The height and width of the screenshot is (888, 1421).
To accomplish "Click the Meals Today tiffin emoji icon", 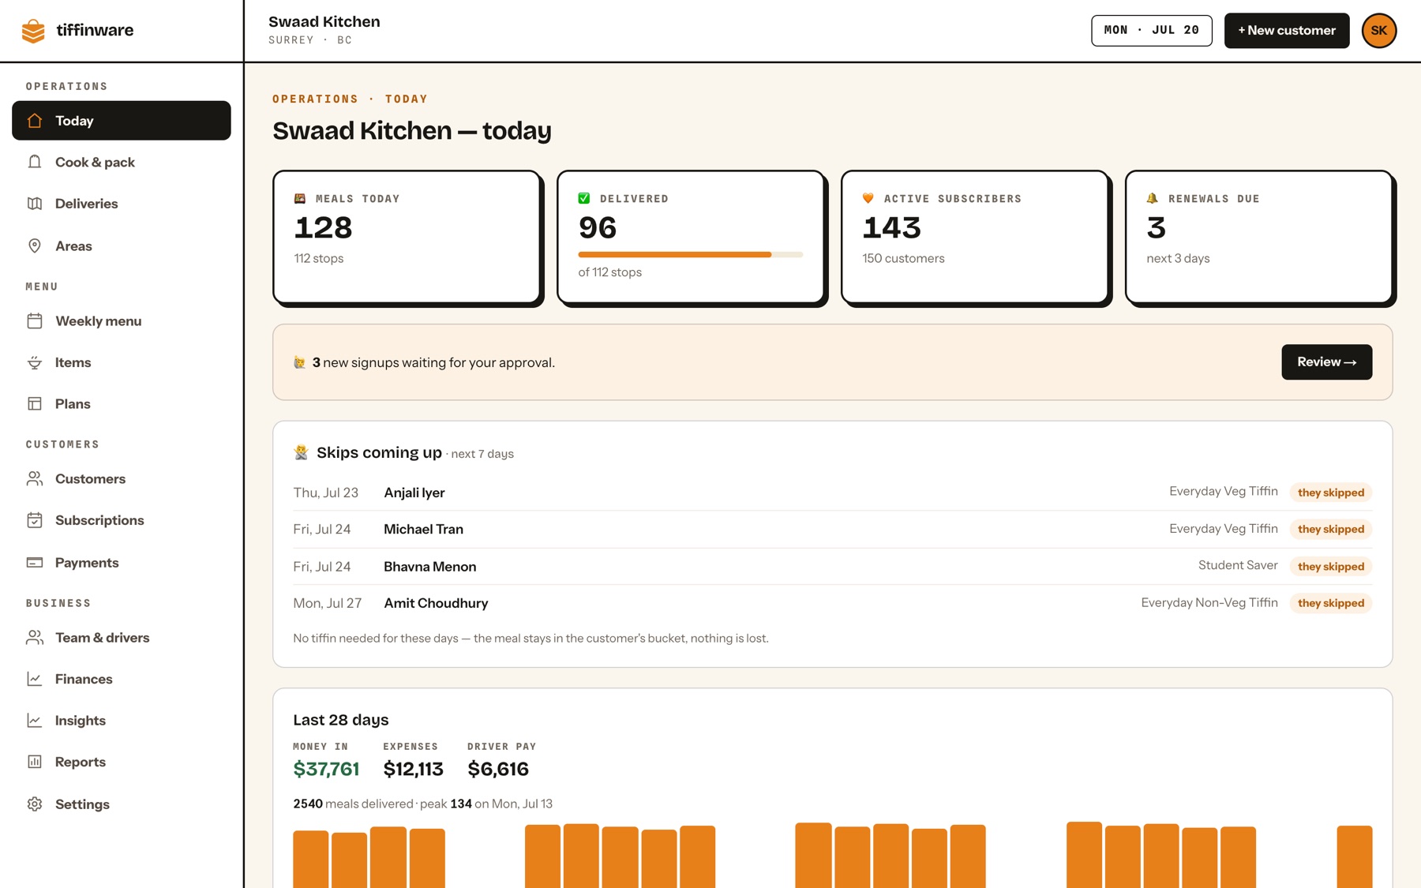I will 300,199.
